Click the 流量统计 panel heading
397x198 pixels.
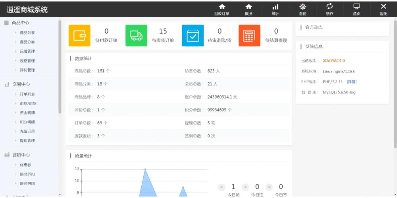click(x=83, y=156)
